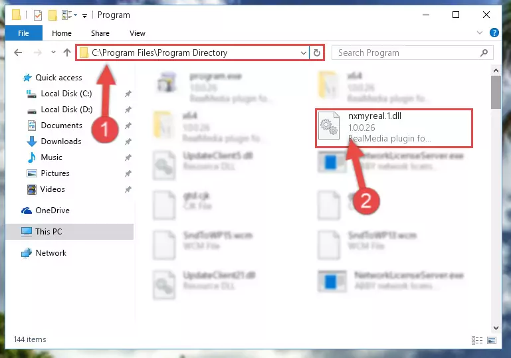Unpin Downloads from Quick access
The image size is (511, 358).
128,141
